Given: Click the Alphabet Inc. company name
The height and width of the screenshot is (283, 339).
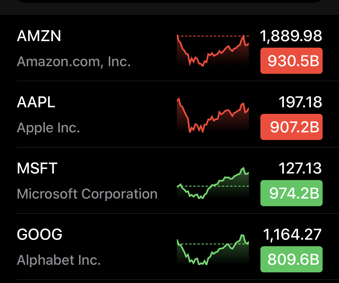Looking at the screenshot, I should (x=59, y=260).
